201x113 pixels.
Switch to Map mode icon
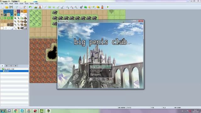(x=36, y=7)
